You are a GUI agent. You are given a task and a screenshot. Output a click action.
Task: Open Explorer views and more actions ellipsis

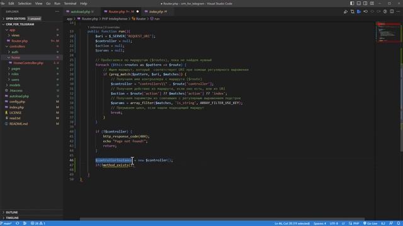tap(57, 11)
